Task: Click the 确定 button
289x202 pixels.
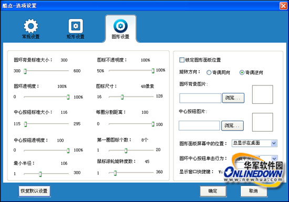Action: click(213, 191)
